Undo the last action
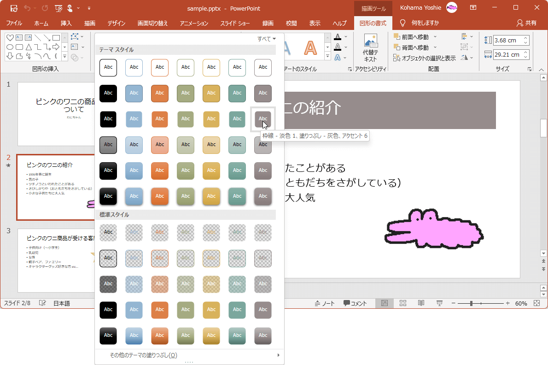 [27, 8]
